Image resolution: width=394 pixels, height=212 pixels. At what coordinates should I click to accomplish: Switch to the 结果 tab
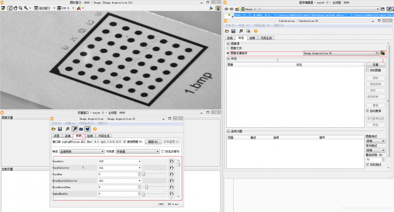point(252,38)
